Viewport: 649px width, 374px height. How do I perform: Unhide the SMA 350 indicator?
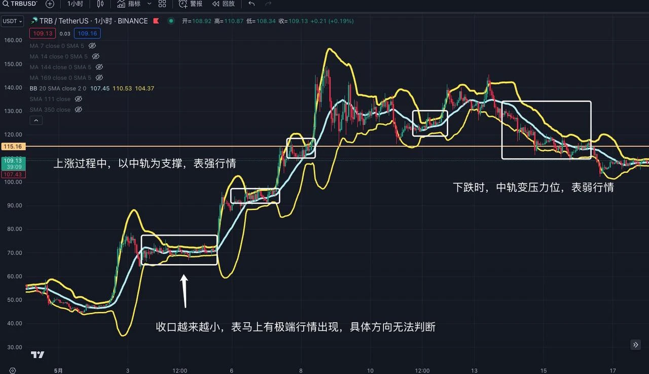click(x=79, y=110)
